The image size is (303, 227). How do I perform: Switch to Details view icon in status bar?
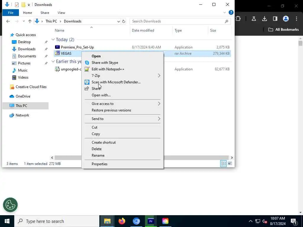[223, 164]
